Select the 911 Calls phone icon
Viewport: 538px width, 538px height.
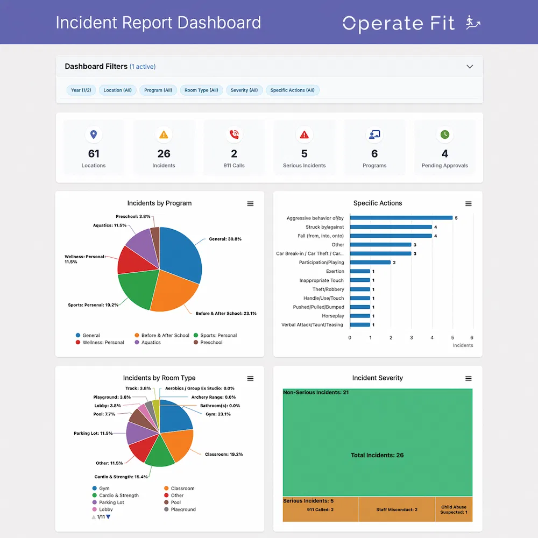tap(234, 134)
